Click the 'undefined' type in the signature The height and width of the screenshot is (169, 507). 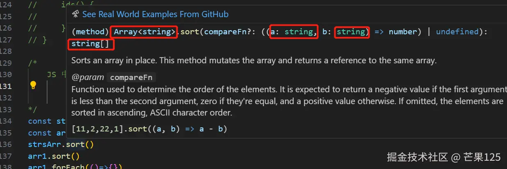point(457,31)
